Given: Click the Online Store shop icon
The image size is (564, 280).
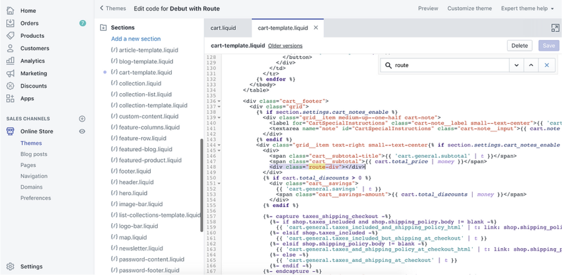Looking at the screenshot, I should [x=10, y=131].
